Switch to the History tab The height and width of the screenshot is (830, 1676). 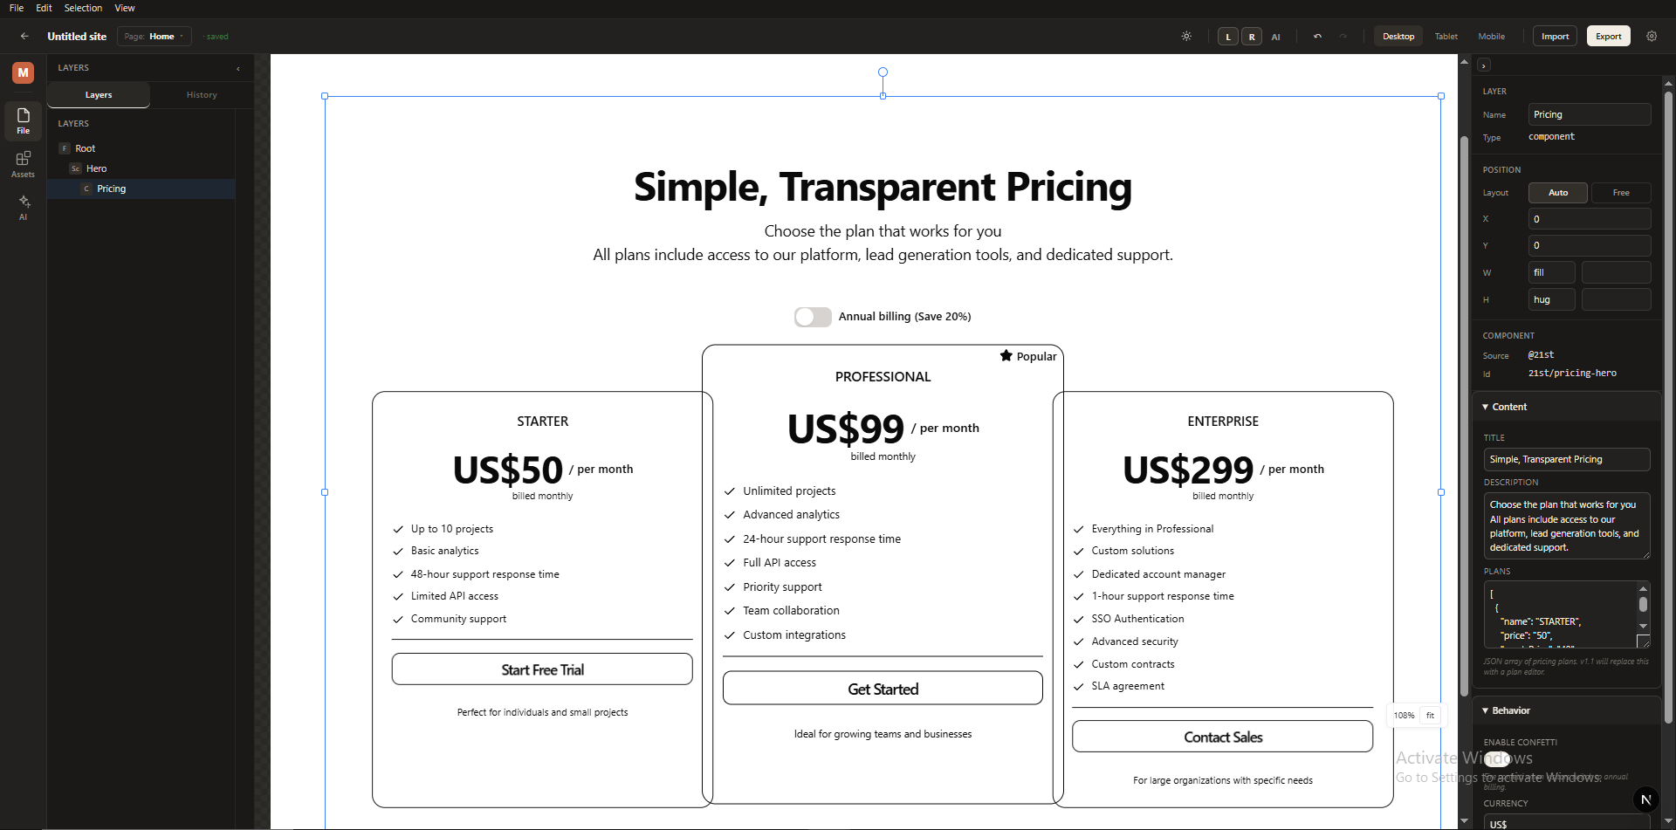(202, 95)
